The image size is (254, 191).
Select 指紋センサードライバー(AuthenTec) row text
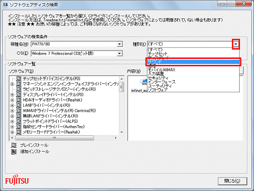[54, 127]
